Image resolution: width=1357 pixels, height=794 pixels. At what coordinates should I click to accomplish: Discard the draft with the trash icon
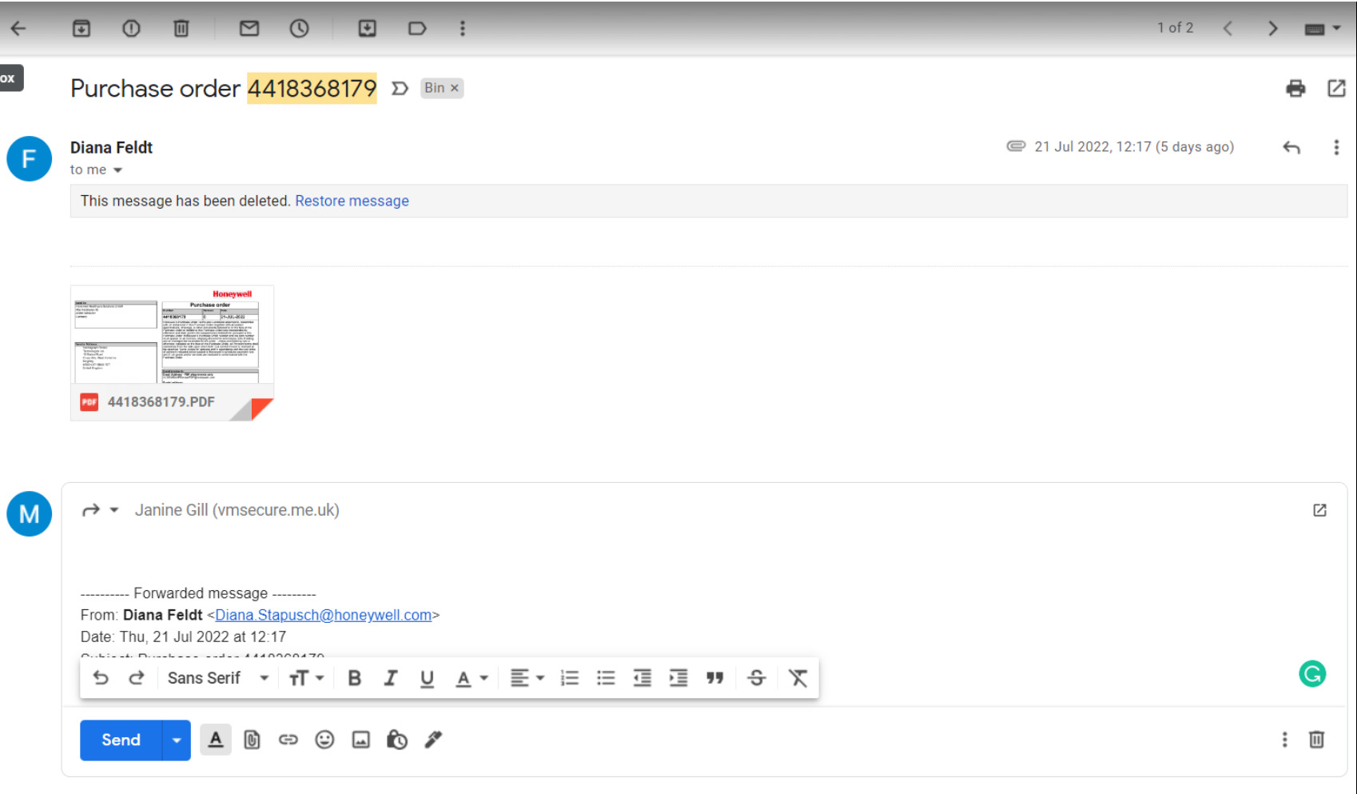pyautogui.click(x=1316, y=740)
